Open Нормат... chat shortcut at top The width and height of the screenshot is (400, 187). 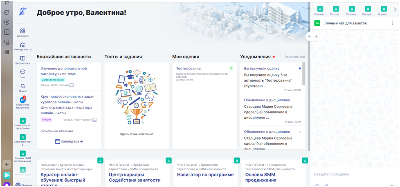(x=384, y=11)
